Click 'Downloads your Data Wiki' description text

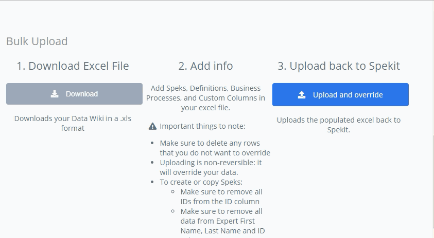(73, 123)
